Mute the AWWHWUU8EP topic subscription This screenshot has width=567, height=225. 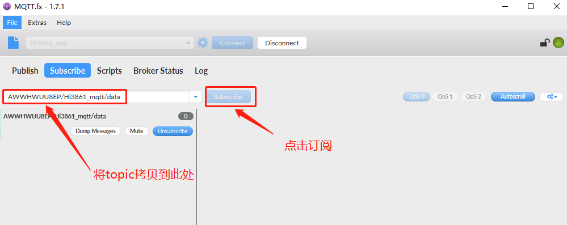pyautogui.click(x=137, y=131)
